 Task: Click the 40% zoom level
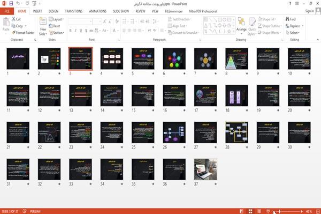tap(309, 211)
